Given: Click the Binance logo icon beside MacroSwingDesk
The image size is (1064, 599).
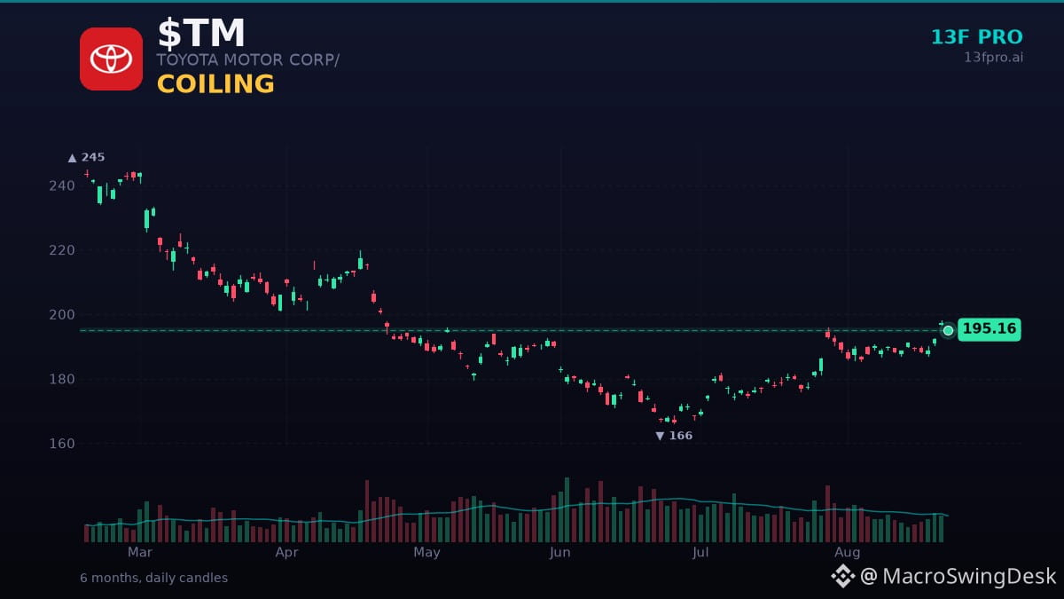Looking at the screenshot, I should pyautogui.click(x=842, y=576).
